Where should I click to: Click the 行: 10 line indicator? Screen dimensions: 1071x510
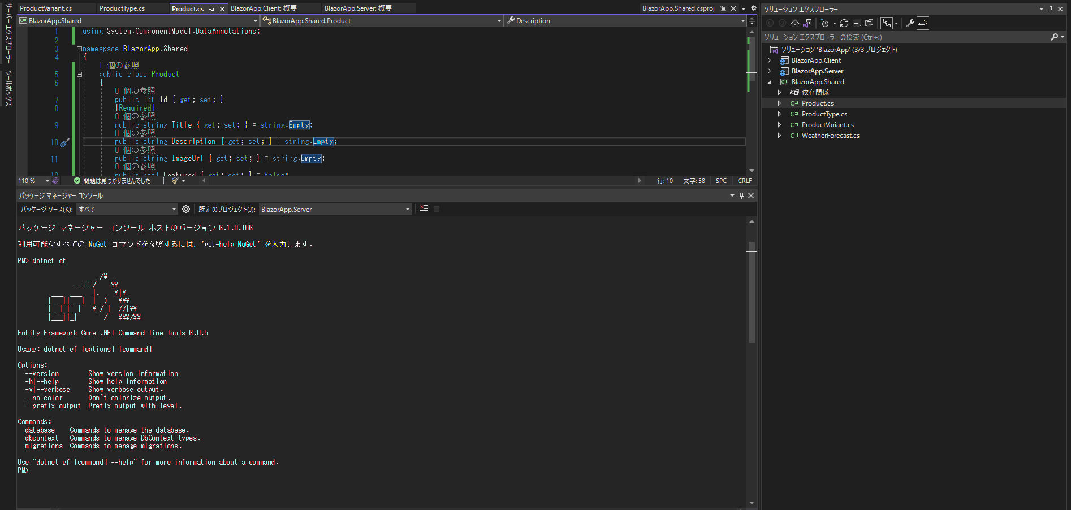665,181
